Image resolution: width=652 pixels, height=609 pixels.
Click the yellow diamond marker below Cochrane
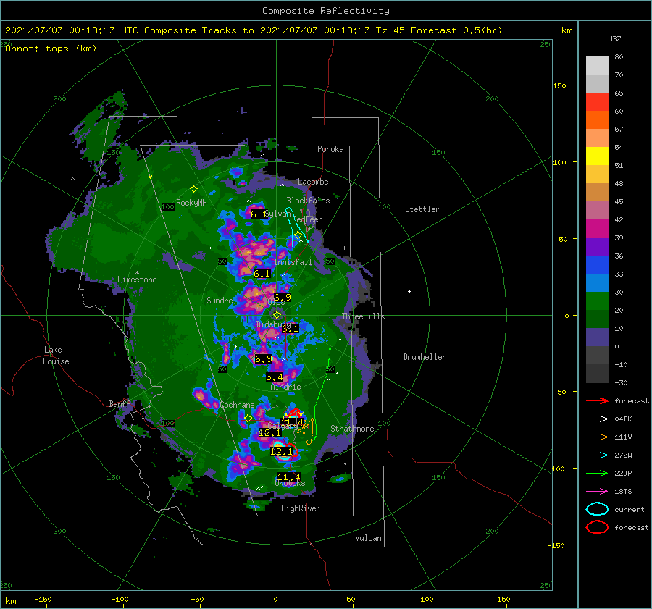point(248,418)
